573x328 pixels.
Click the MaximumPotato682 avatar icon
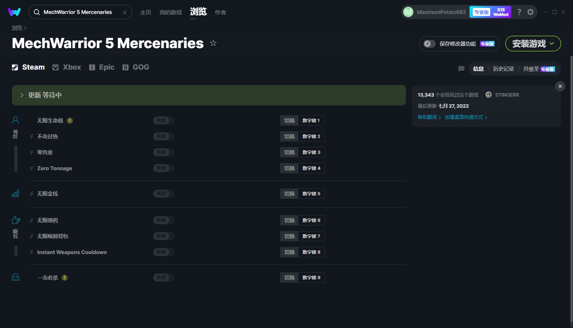(408, 12)
